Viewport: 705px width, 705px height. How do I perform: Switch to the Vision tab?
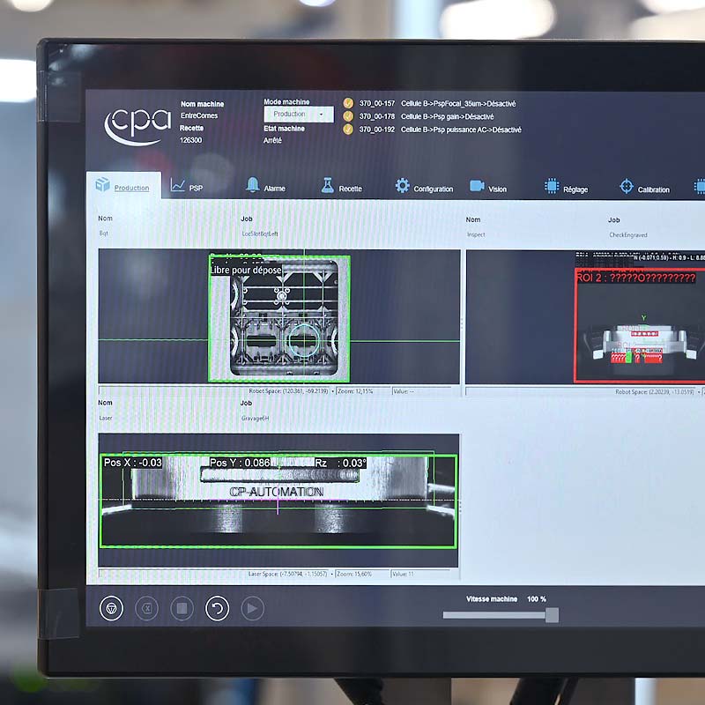tap(488, 188)
